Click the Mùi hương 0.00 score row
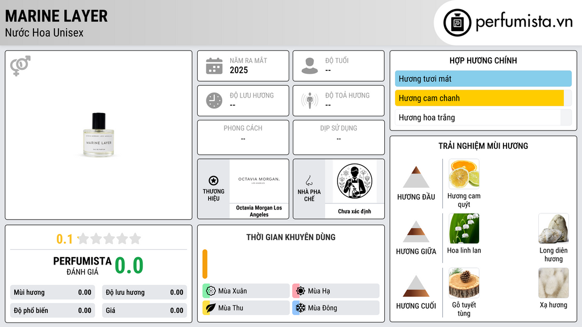 (53, 292)
